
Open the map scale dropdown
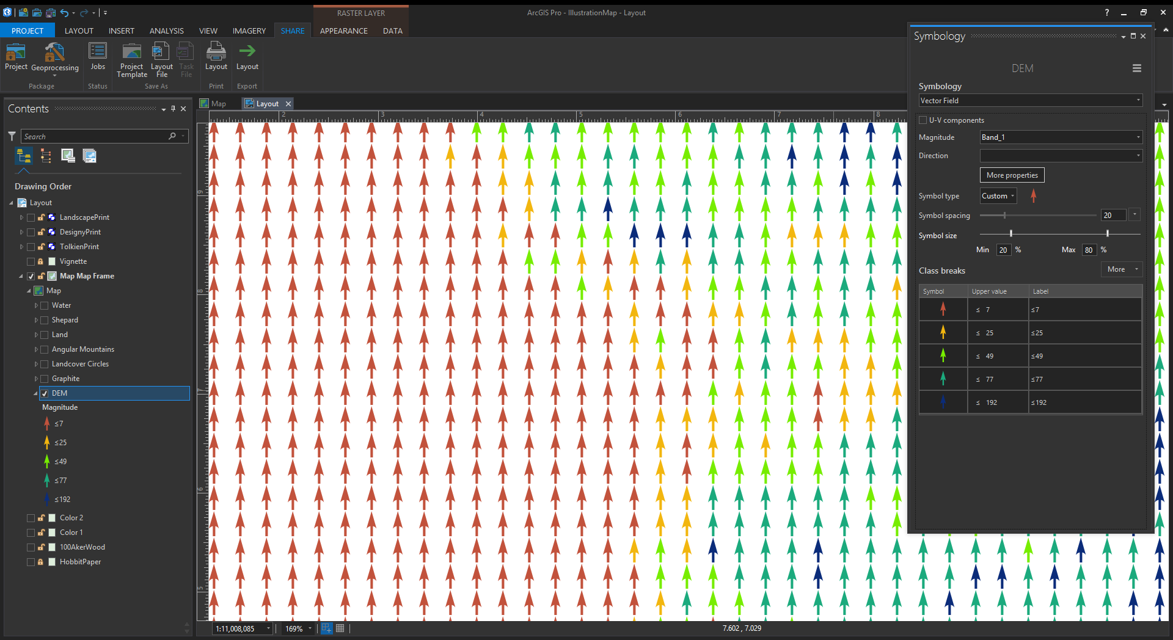pyautogui.click(x=268, y=628)
